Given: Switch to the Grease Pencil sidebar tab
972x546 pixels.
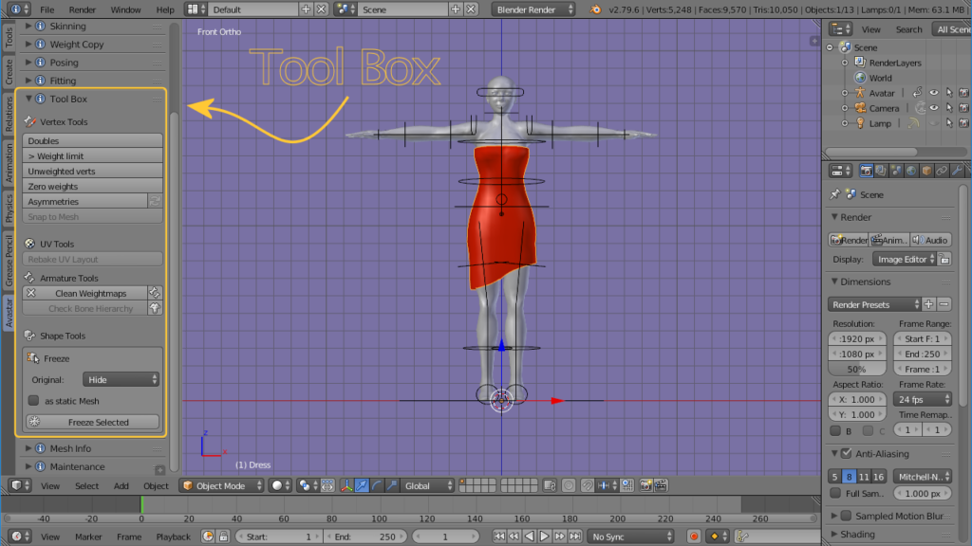Looking at the screenshot, I should 9,262.
